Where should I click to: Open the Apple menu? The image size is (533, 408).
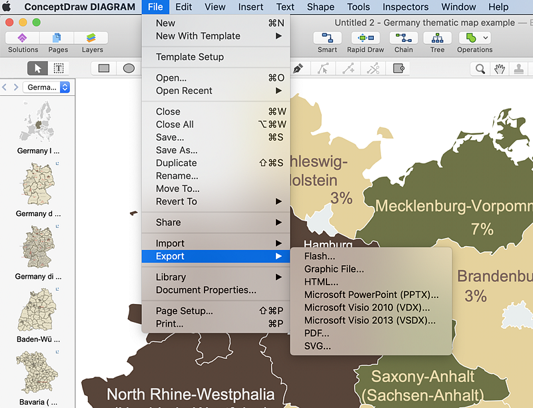pyautogui.click(x=7, y=7)
